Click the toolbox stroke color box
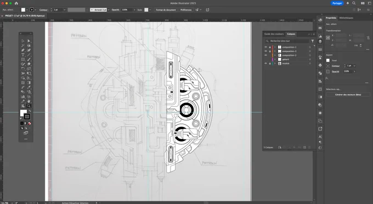This screenshot has height=204, width=373. pyautogui.click(x=27, y=116)
